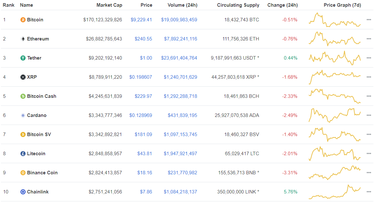Open the three-dot menu for Cardano row
The height and width of the screenshot is (203, 374).
coord(369,115)
